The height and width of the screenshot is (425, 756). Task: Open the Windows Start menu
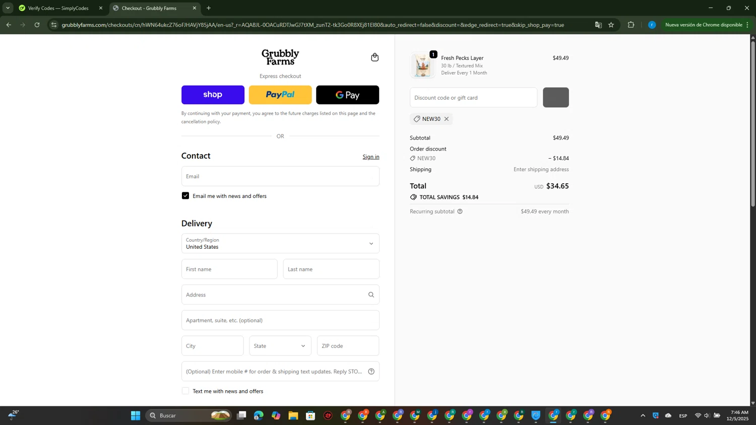click(x=136, y=415)
